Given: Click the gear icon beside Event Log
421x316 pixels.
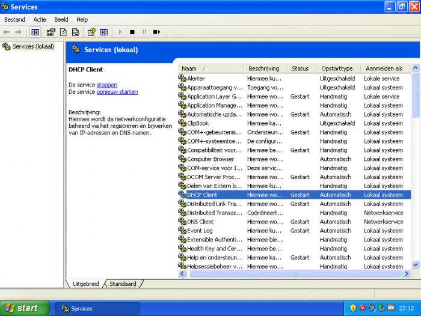Looking at the screenshot, I should (x=182, y=231).
